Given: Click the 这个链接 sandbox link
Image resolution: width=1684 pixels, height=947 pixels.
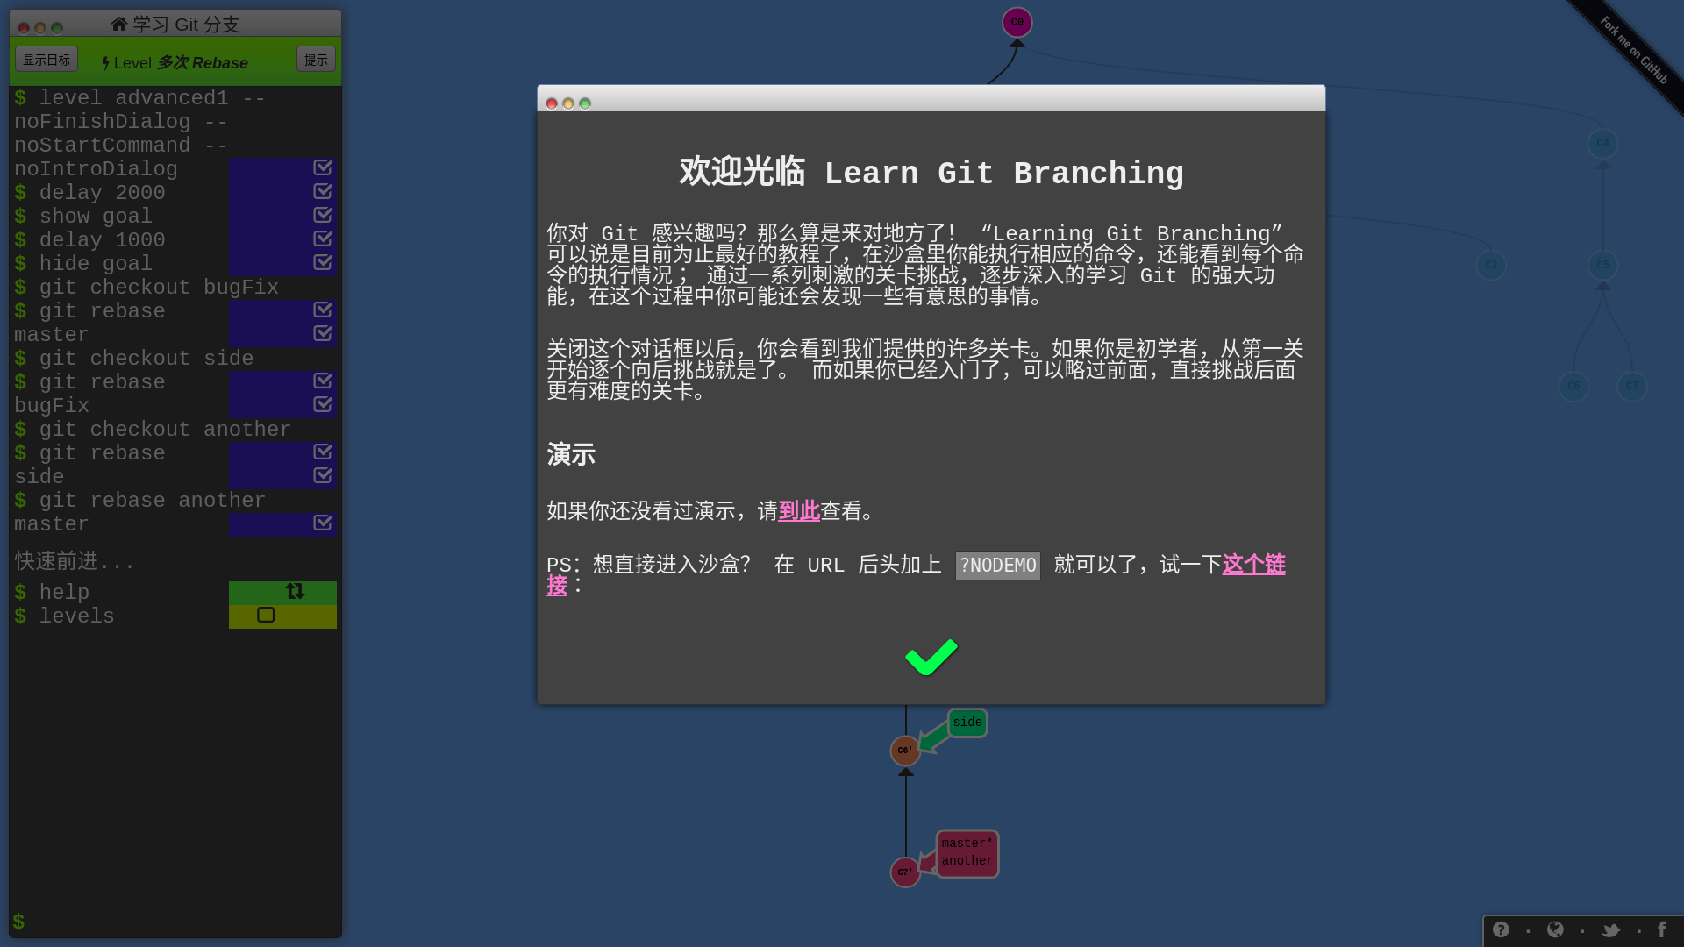Looking at the screenshot, I should point(1253,565).
